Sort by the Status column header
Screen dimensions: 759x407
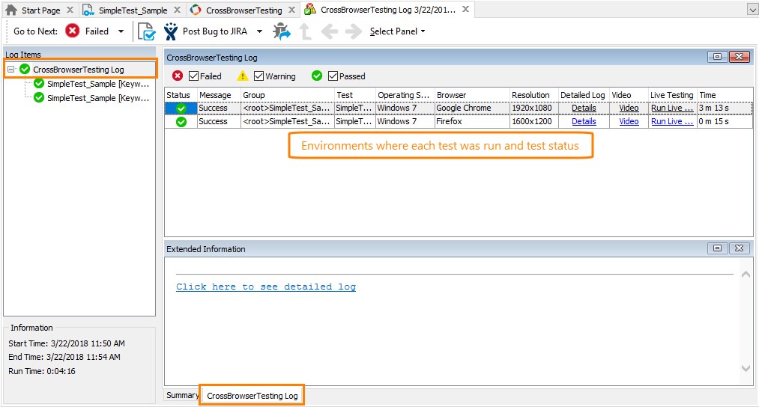[x=181, y=95]
